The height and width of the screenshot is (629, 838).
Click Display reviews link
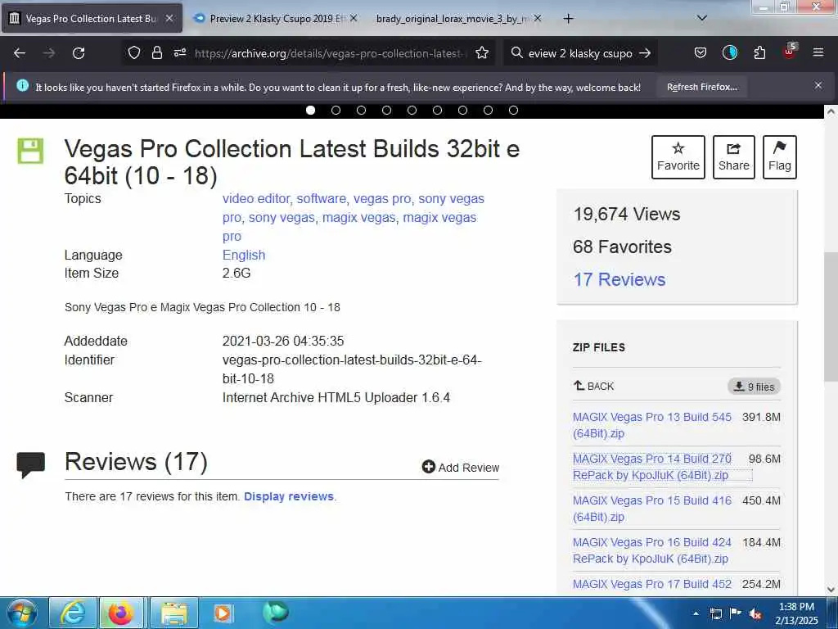click(289, 496)
